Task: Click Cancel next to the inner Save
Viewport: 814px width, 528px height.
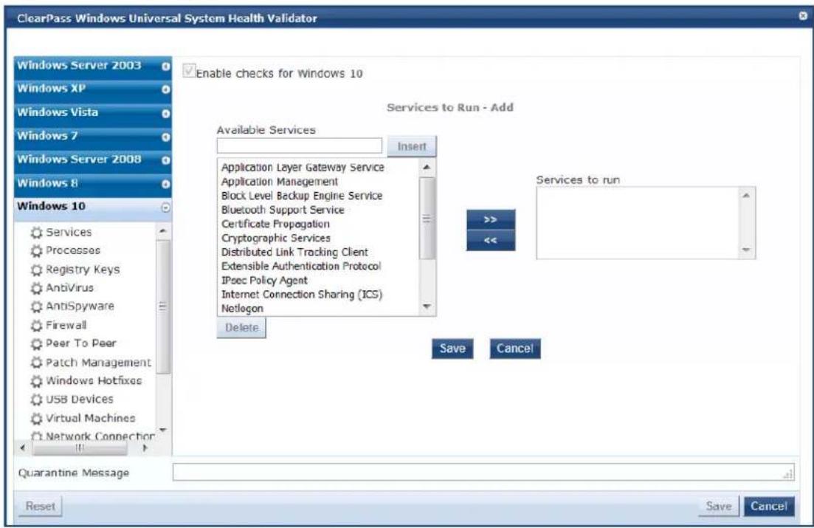Action: tap(515, 349)
